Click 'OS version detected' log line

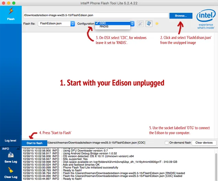pos(78,156)
